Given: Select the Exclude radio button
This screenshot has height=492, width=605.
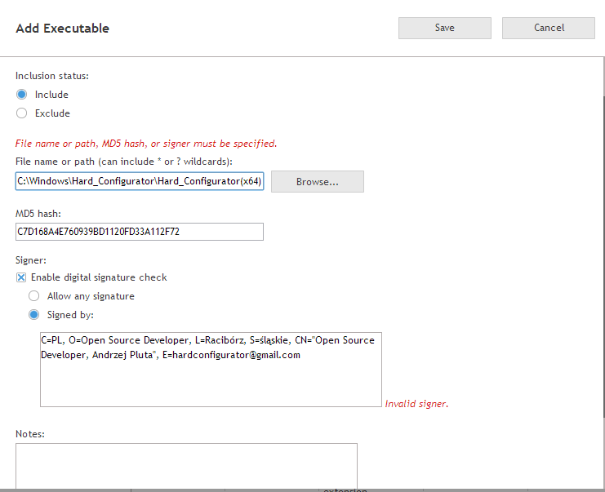Looking at the screenshot, I should pyautogui.click(x=21, y=113).
